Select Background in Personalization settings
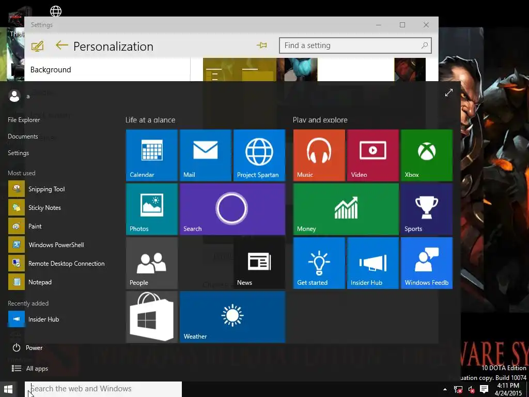529x397 pixels. [51, 70]
